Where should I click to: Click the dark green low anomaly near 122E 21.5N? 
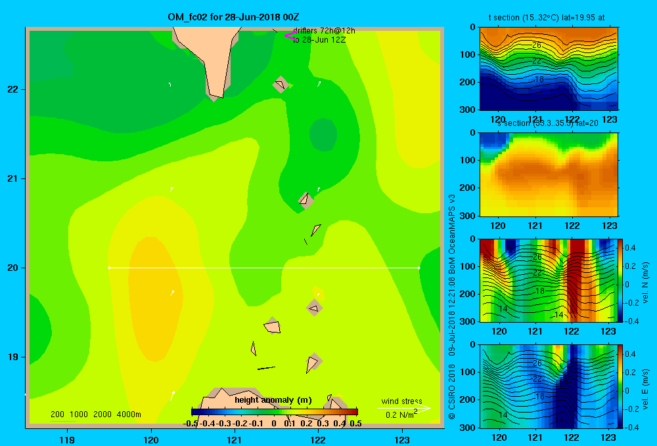(323, 134)
